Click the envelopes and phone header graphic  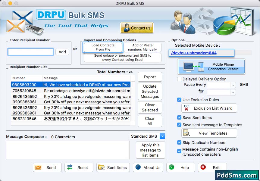25,23
